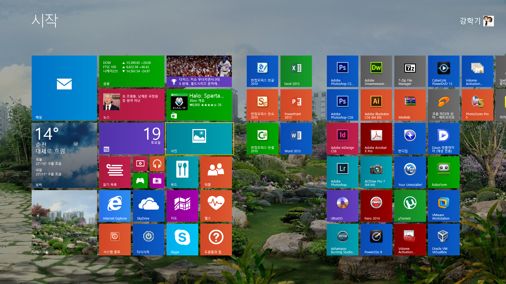506x284 pixels.
Task: Open the 도움말과 팁 help tile
Action: coord(216,240)
